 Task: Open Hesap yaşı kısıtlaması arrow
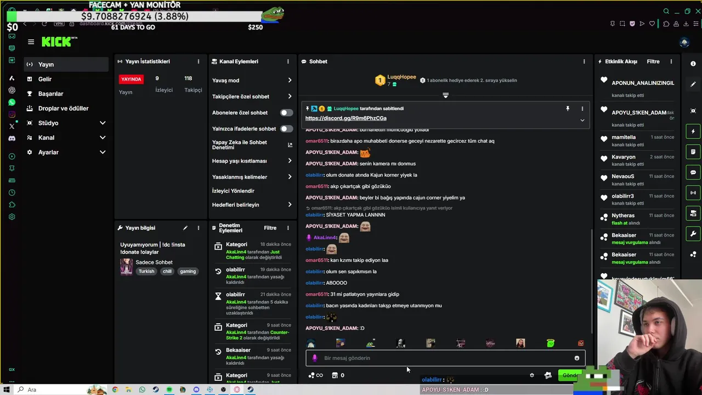click(290, 161)
